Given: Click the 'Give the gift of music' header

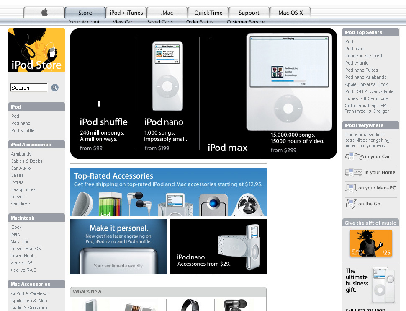Looking at the screenshot, I should coord(370,223).
